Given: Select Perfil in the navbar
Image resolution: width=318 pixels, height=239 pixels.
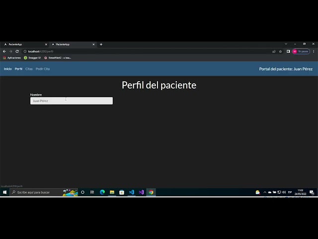Looking at the screenshot, I should pos(18,69).
